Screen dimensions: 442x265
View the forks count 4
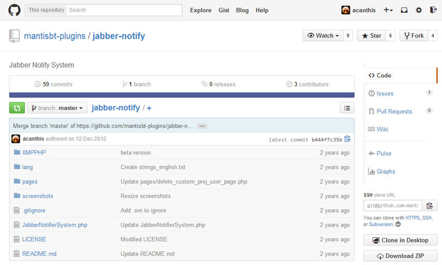coord(433,35)
